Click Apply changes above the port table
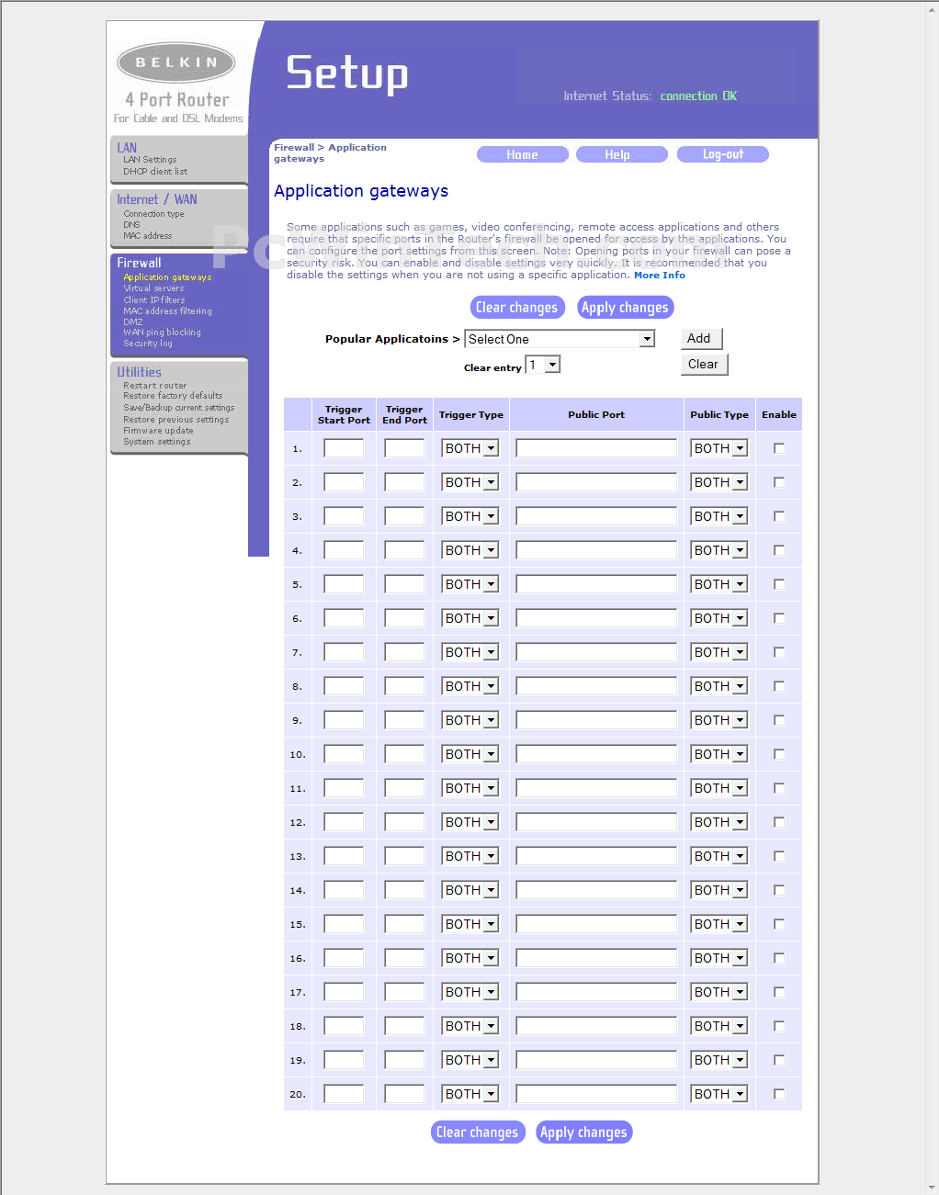The height and width of the screenshot is (1195, 939). coord(625,308)
